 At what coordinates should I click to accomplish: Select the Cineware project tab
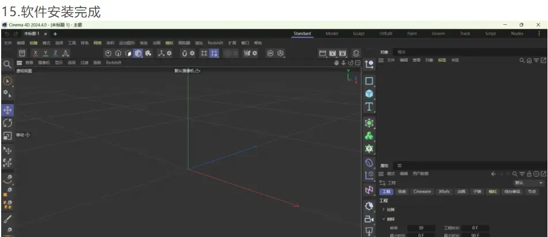coord(422,191)
